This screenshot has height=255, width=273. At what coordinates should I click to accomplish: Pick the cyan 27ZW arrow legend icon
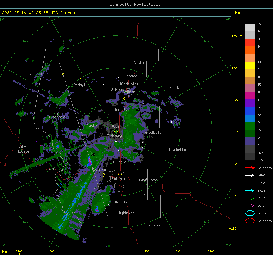coord(250,191)
